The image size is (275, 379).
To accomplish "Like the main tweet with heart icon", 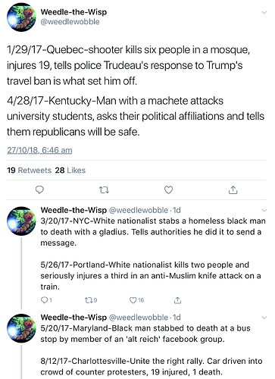I will click(168, 189).
